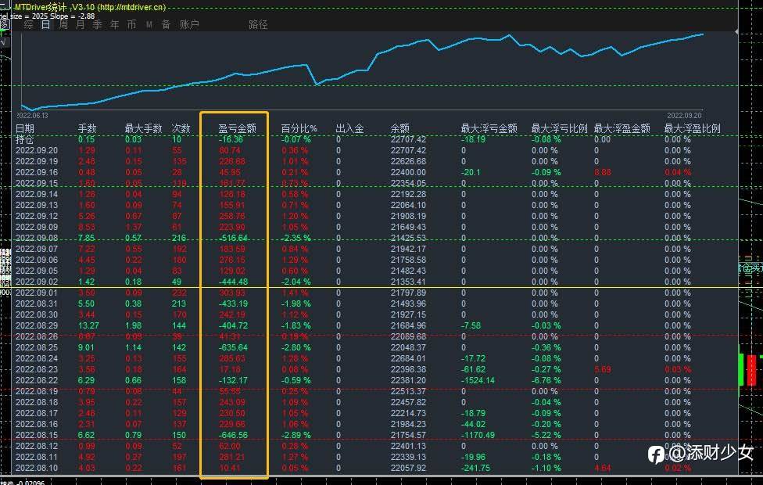Switch to the 账户 account tab
This screenshot has height=485, width=763.
pyautogui.click(x=189, y=24)
